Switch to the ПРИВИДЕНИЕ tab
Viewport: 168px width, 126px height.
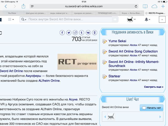point(108,13)
